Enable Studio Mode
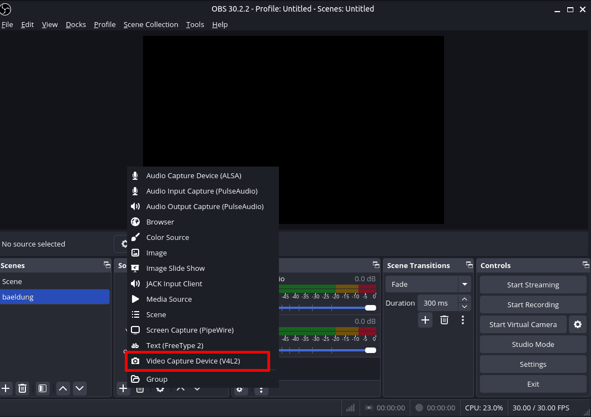 [532, 344]
